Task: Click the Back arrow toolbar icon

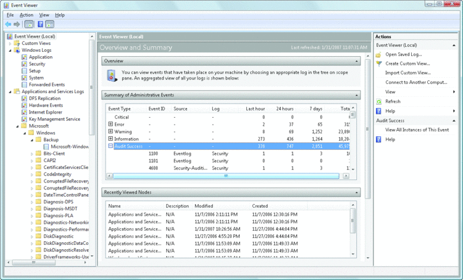Action: (x=8, y=24)
